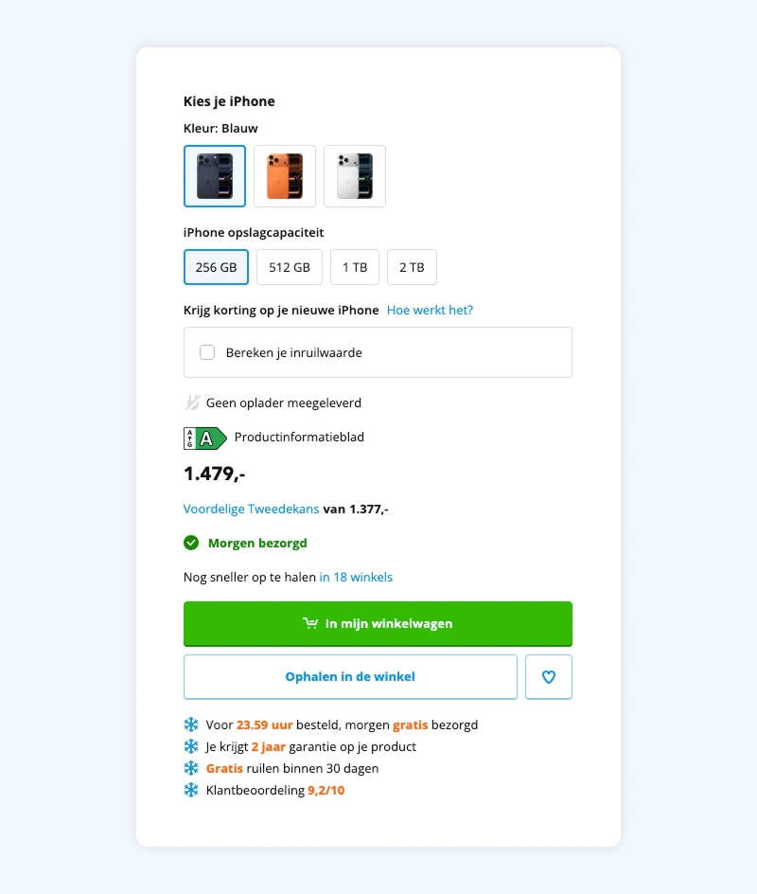Pick the 1 TB storage option
Viewport: 757px width, 894px height.
[355, 267]
